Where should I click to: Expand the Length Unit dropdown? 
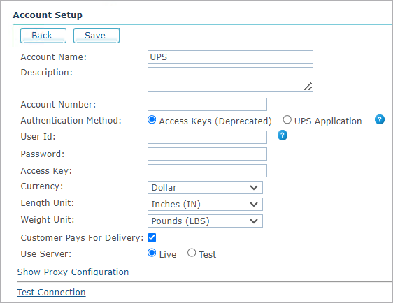(205, 205)
